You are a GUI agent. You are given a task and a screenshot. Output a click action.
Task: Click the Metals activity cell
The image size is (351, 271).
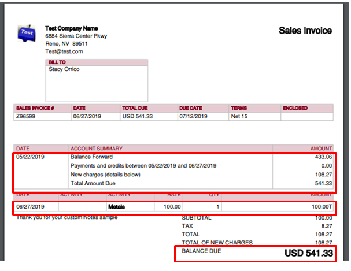[x=117, y=206]
